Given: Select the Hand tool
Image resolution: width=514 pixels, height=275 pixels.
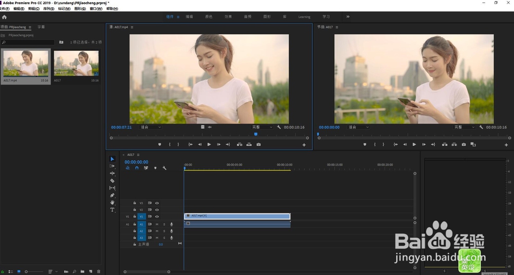Looking at the screenshot, I should pyautogui.click(x=112, y=203).
